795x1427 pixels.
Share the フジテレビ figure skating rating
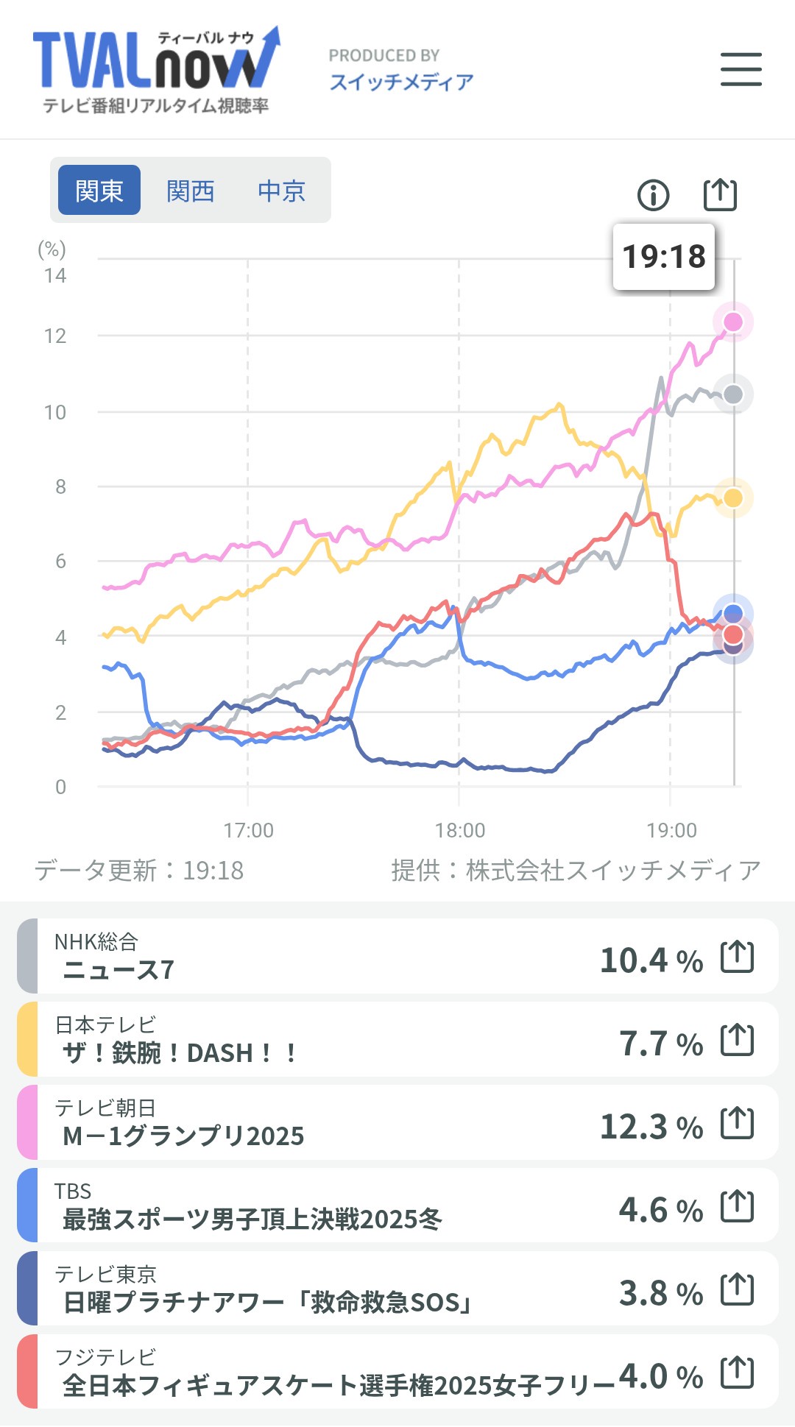[737, 1373]
